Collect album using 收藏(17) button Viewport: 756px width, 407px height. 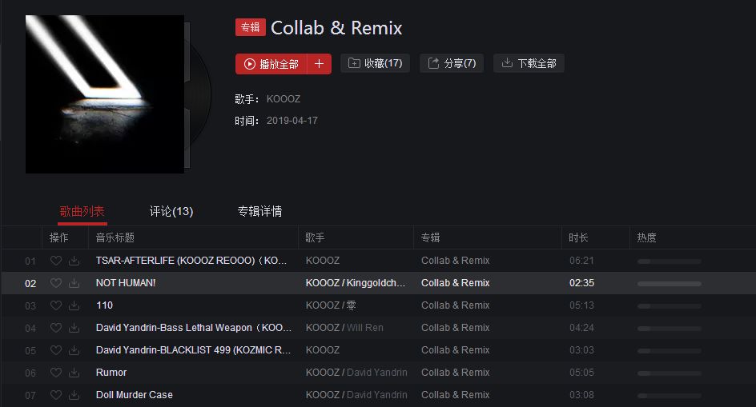(375, 63)
